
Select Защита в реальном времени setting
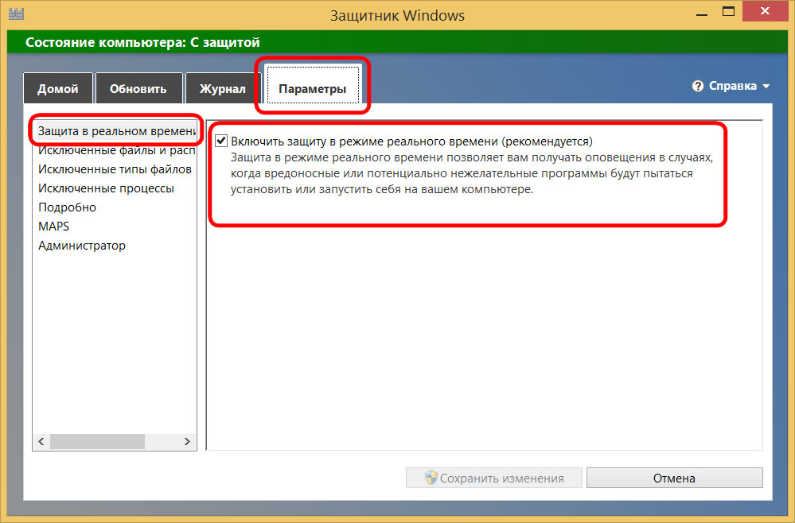coord(116,131)
